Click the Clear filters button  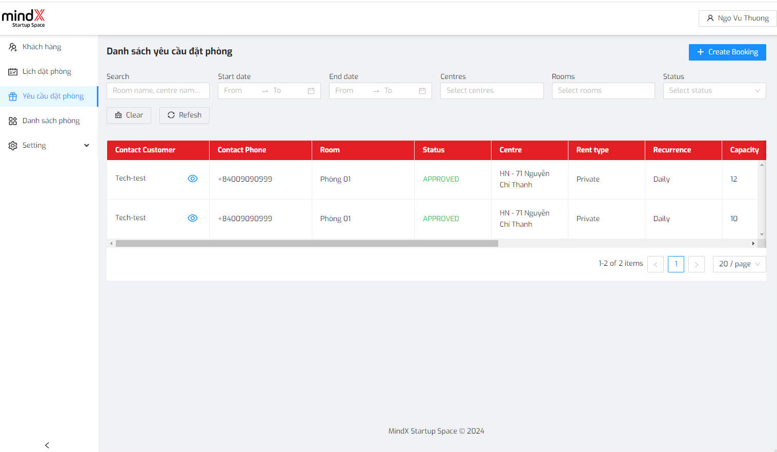(x=129, y=115)
